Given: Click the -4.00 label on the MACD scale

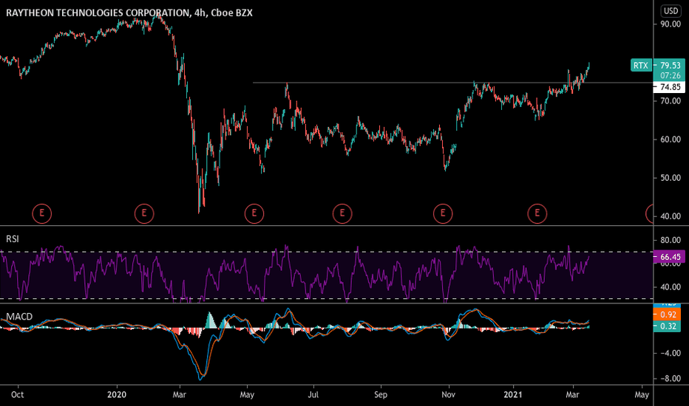Looking at the screenshot, I should coord(671,353).
